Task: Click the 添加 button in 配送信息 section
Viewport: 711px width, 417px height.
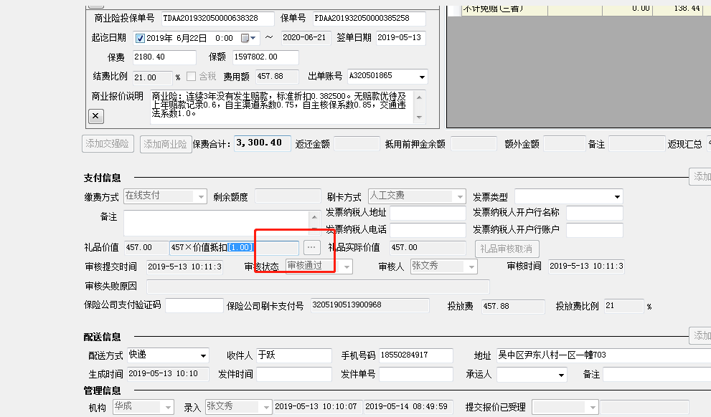Action: point(700,335)
